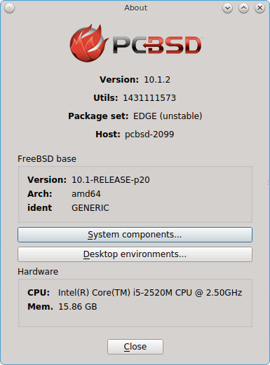The height and width of the screenshot is (365, 270).
Task: Click the Arch amd64 value
Action: pyautogui.click(x=86, y=194)
